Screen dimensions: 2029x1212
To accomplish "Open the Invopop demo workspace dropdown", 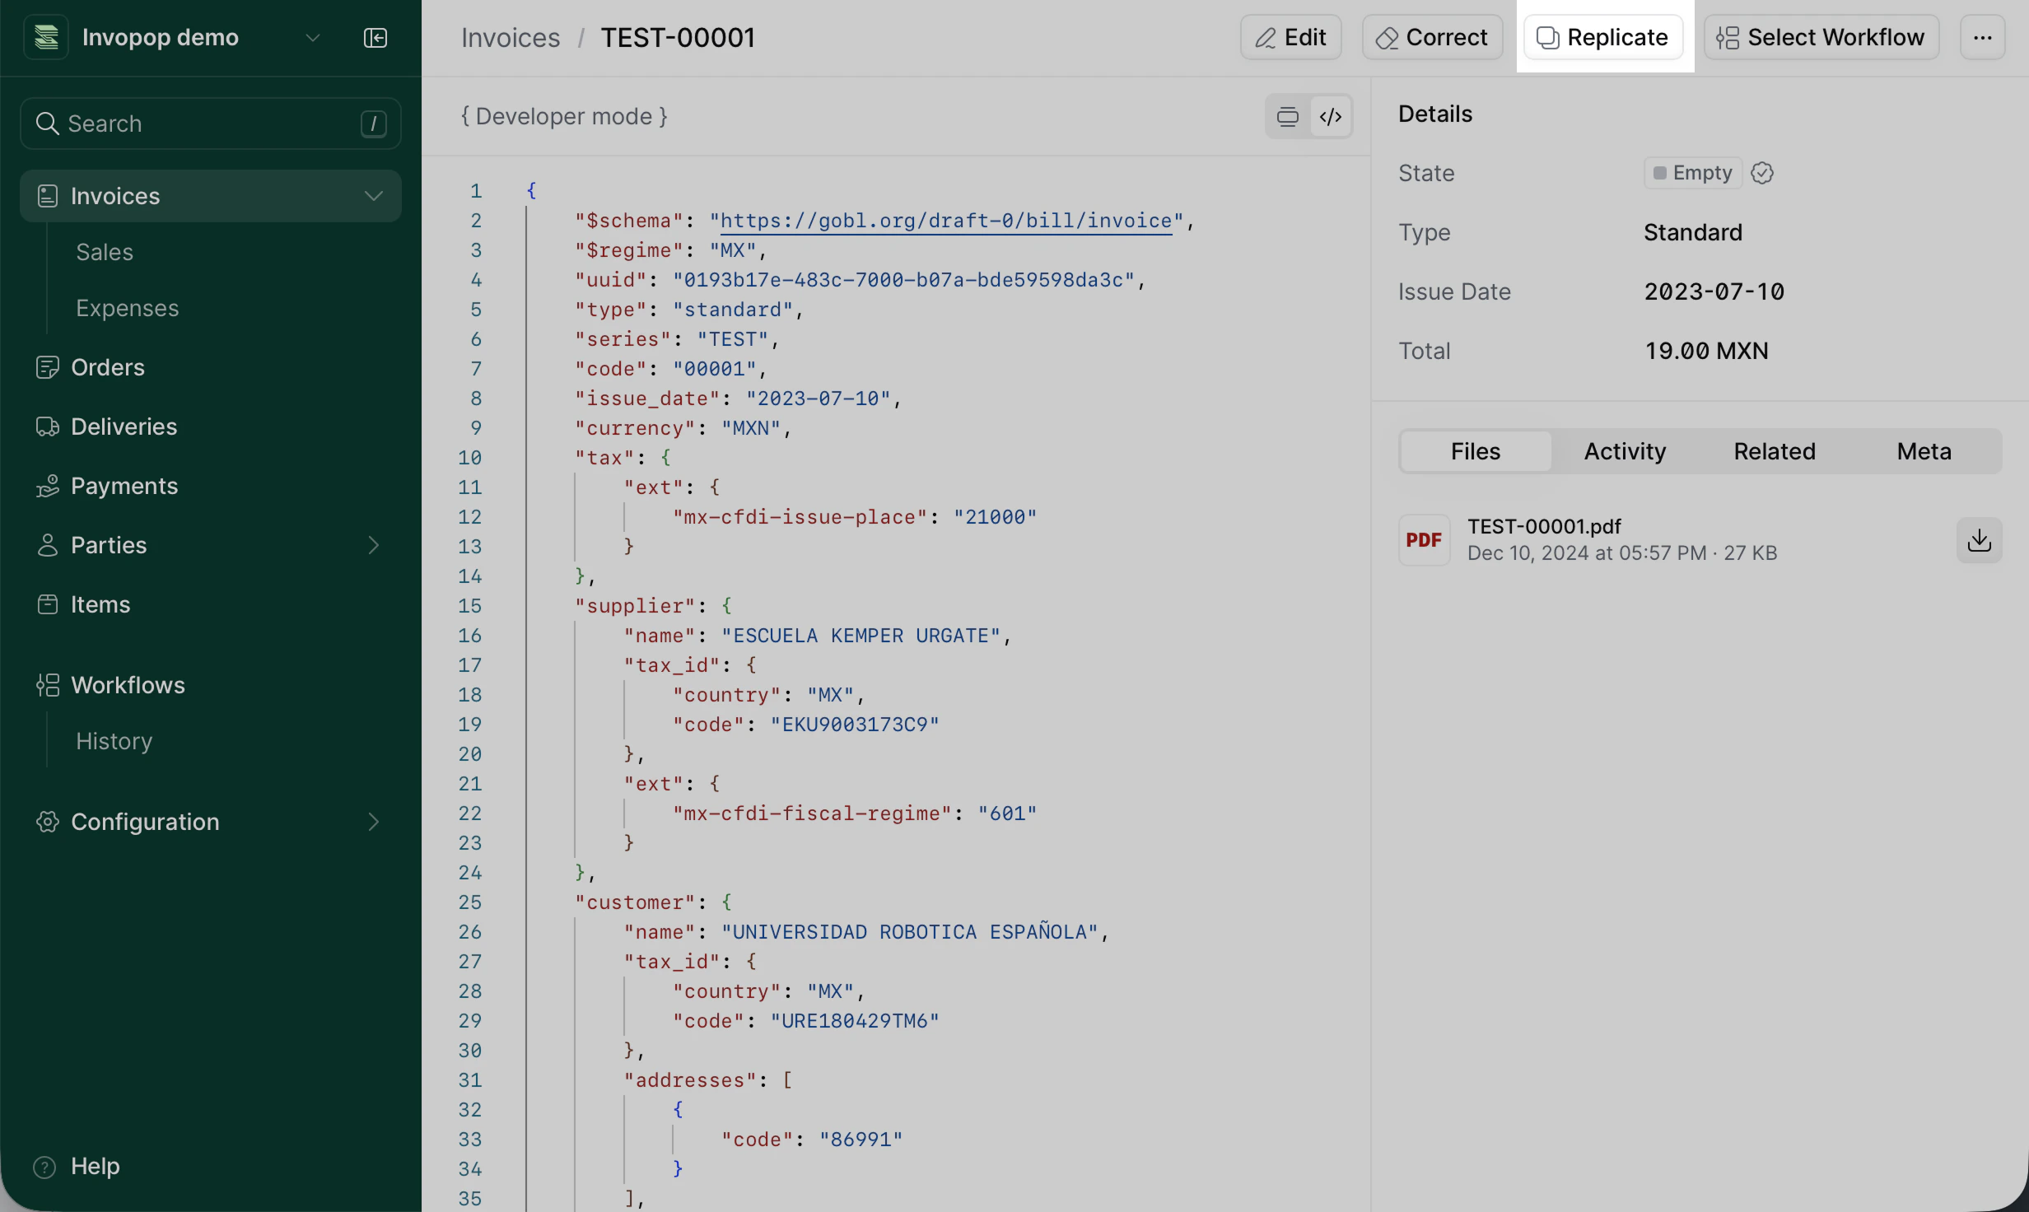I will tap(313, 38).
